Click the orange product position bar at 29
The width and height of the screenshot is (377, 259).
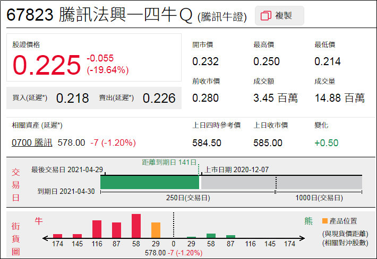pos(156,230)
